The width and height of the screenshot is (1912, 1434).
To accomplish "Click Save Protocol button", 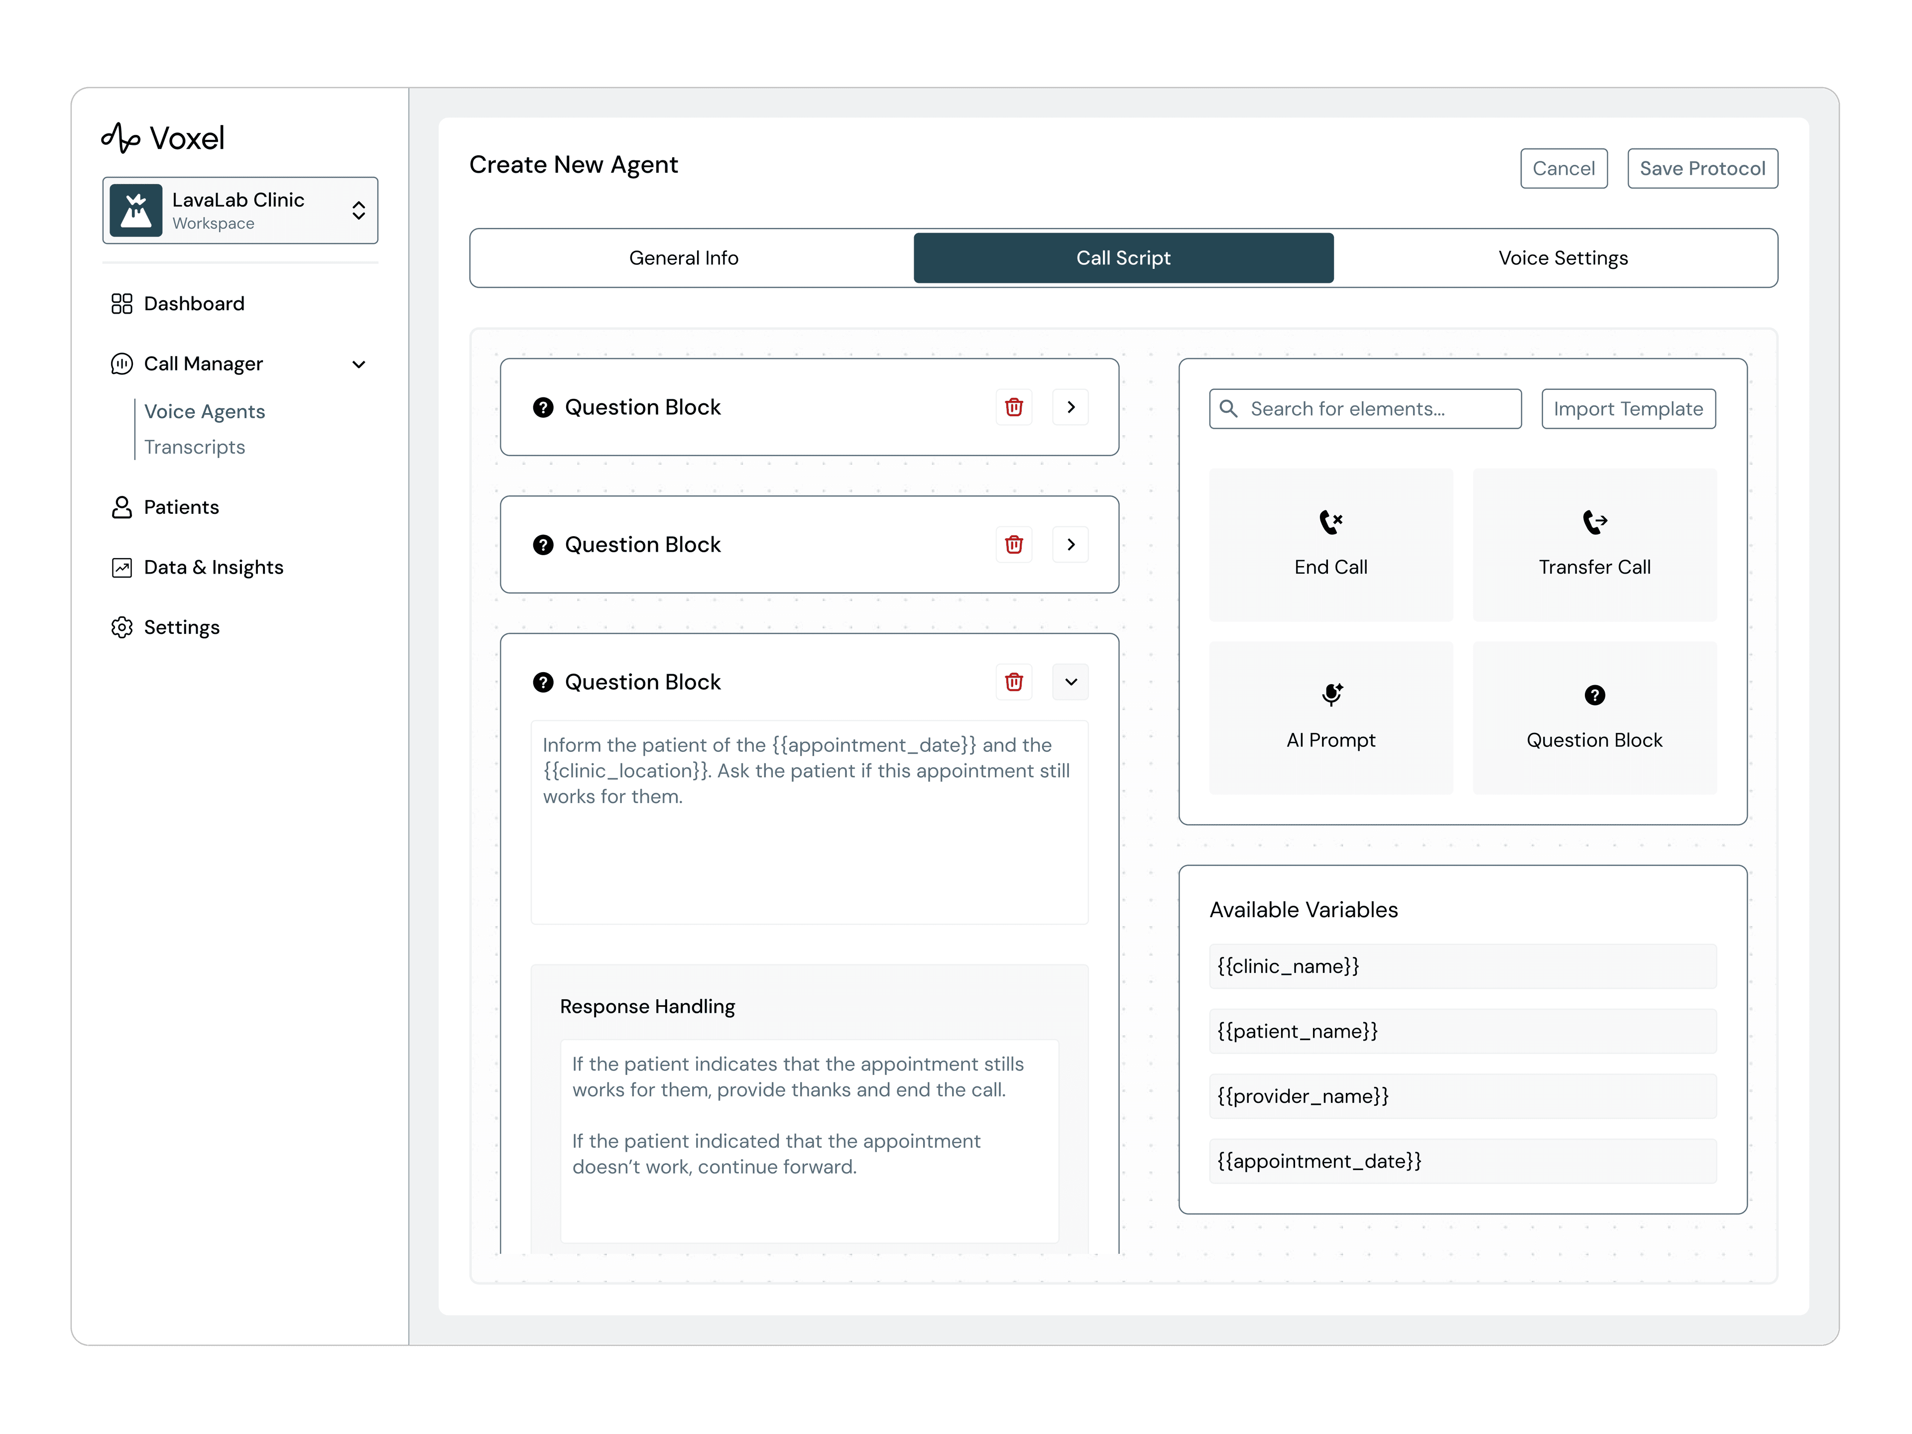I will 1702,169.
